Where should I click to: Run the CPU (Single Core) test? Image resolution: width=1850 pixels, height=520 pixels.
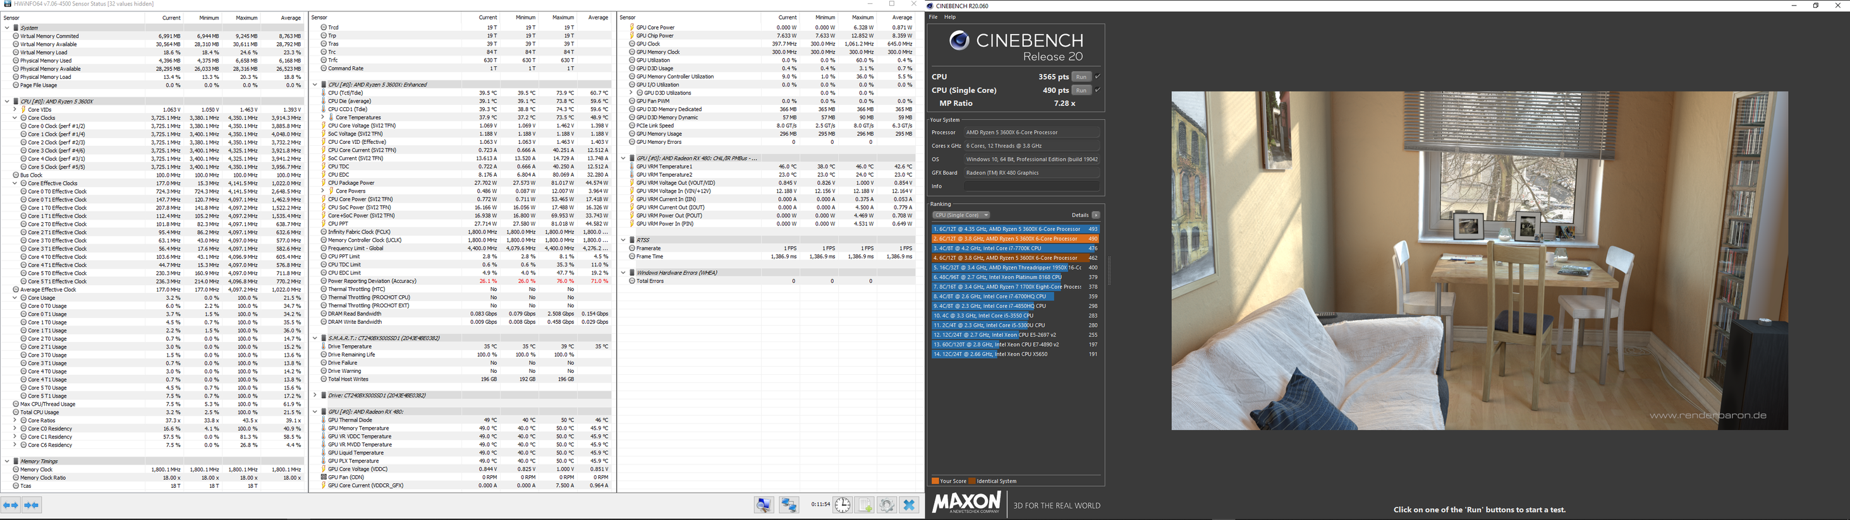coord(1081,90)
